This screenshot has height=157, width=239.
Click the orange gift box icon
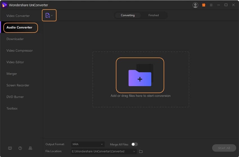[x=204, y=5]
